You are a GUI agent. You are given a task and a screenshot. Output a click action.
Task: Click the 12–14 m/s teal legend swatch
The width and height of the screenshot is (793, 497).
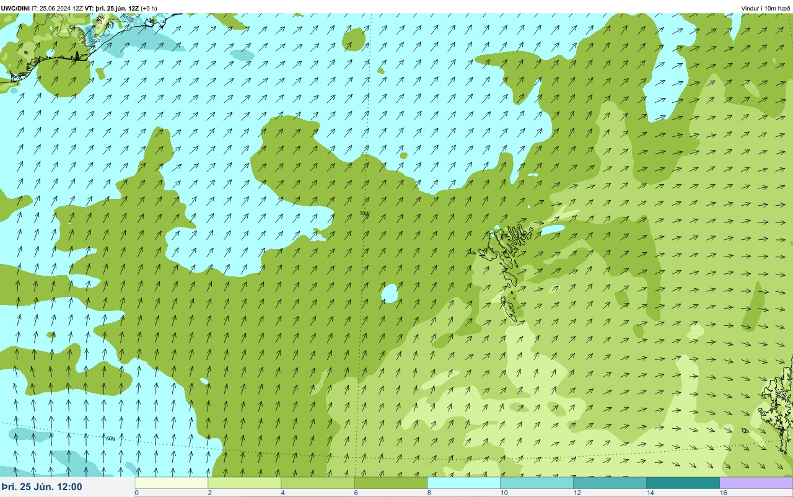tap(610, 483)
